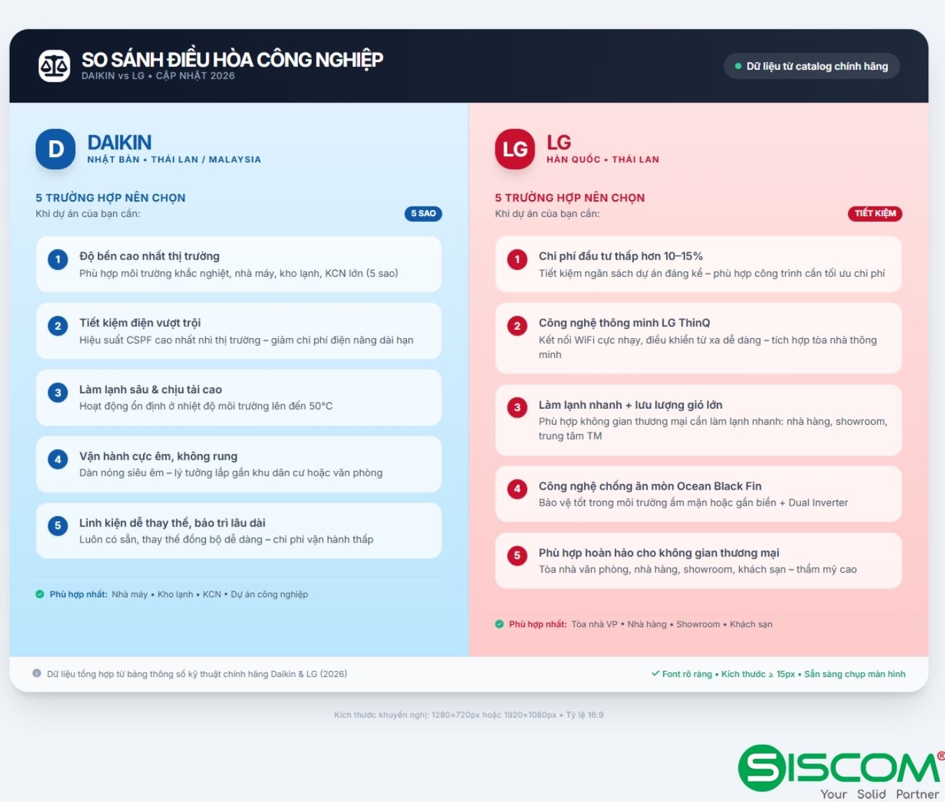Image resolution: width=945 pixels, height=802 pixels.
Task: Click 'Kết nối WiFi cực nhạy' description
Action: point(708,347)
